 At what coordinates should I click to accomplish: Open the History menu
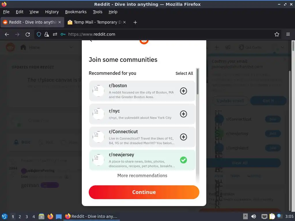tap(52, 12)
